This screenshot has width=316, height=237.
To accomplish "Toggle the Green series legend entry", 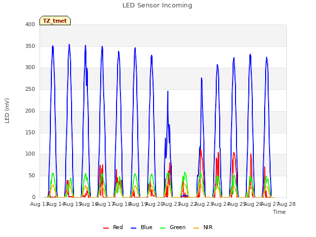I will (x=172, y=227).
